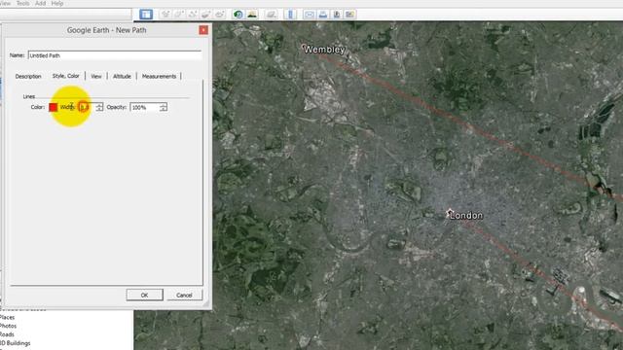Select the Add Image Overlay tool
Image resolution: width=623 pixels, height=350 pixels.
click(x=205, y=15)
